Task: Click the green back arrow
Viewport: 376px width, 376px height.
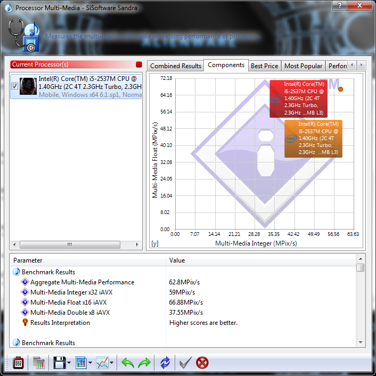Action: [128, 363]
